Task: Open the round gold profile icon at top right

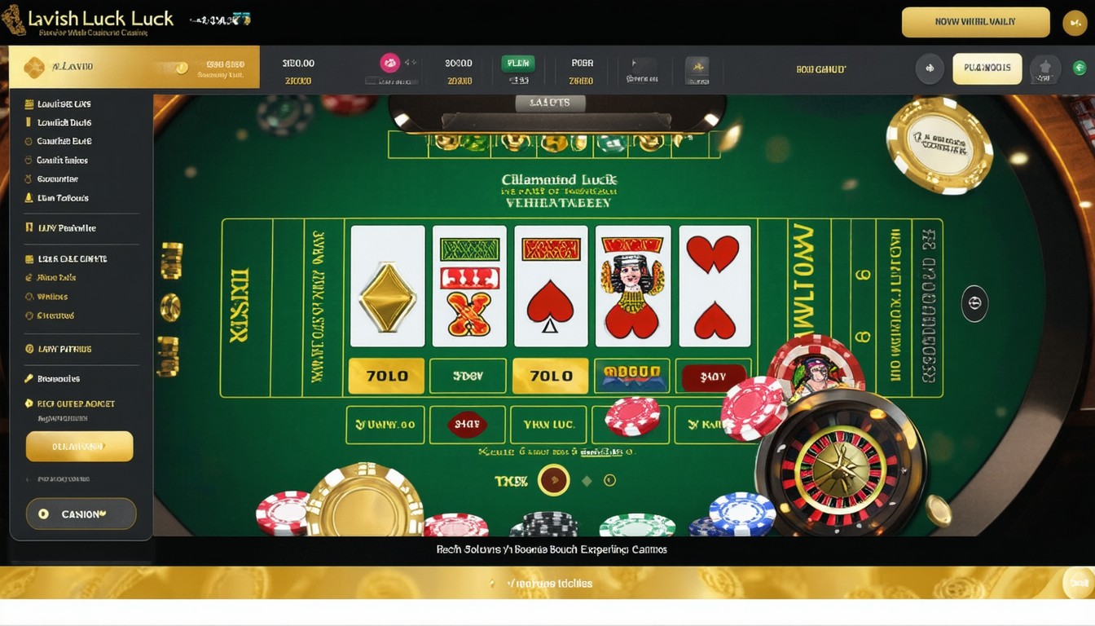Action: (1075, 23)
